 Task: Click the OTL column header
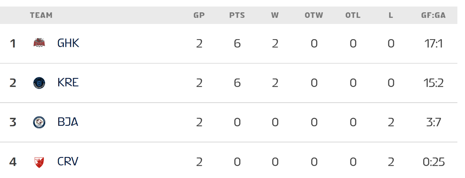[x=353, y=15]
